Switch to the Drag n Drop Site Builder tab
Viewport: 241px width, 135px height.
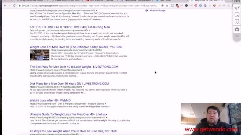pyautogui.click(x=32, y=1)
